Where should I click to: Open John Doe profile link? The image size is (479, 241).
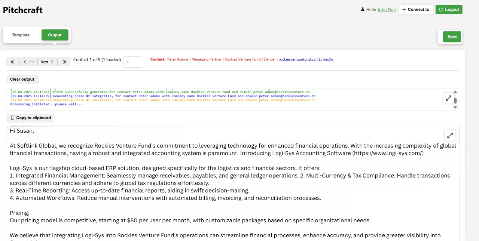(387, 10)
